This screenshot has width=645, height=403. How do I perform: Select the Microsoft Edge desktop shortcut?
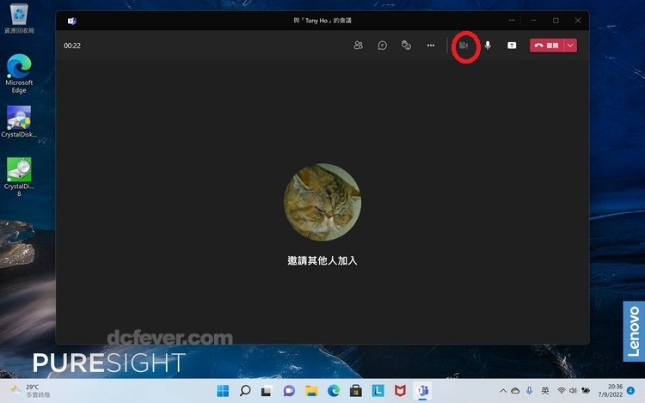pyautogui.click(x=19, y=73)
